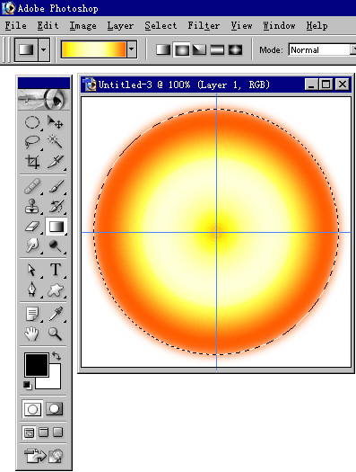Choose the Radial Gradient style
The width and height of the screenshot is (356, 472).
tap(182, 50)
